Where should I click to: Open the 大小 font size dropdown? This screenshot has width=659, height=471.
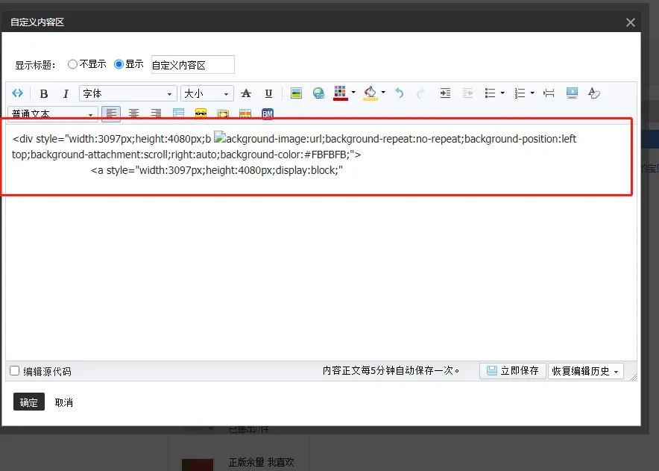[x=206, y=93]
